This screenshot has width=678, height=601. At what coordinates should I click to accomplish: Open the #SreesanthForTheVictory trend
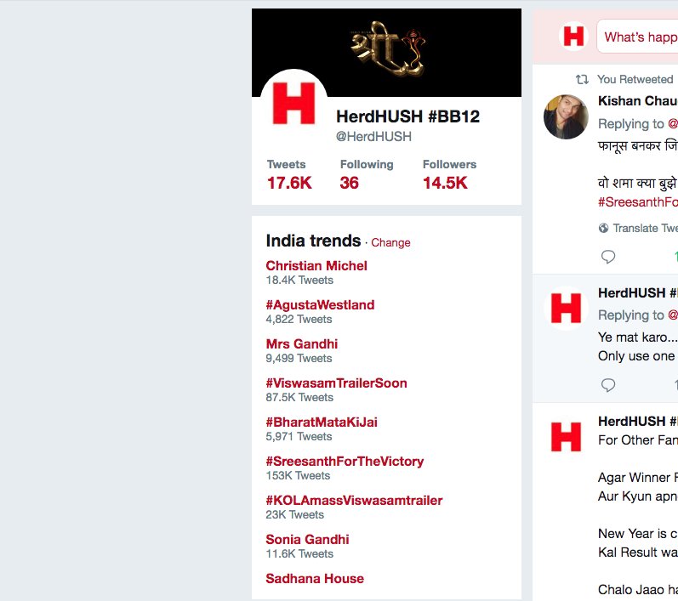(x=345, y=462)
